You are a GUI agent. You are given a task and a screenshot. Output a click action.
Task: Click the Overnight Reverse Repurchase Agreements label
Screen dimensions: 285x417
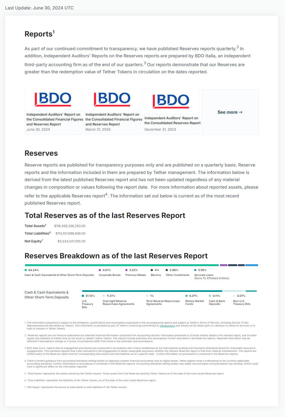(118, 303)
